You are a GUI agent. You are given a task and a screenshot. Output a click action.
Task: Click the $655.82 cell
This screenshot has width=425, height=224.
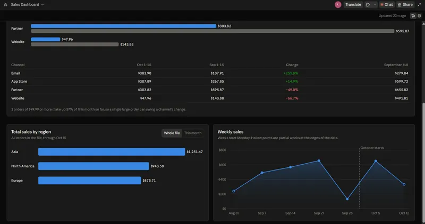coord(402,89)
